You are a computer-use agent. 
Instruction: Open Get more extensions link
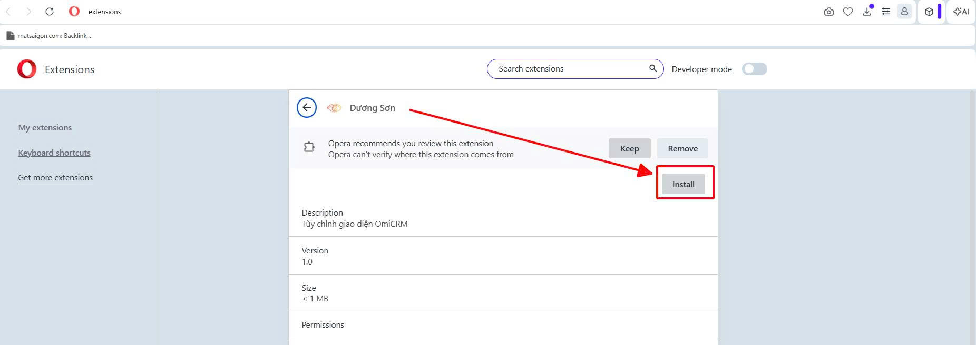click(55, 177)
